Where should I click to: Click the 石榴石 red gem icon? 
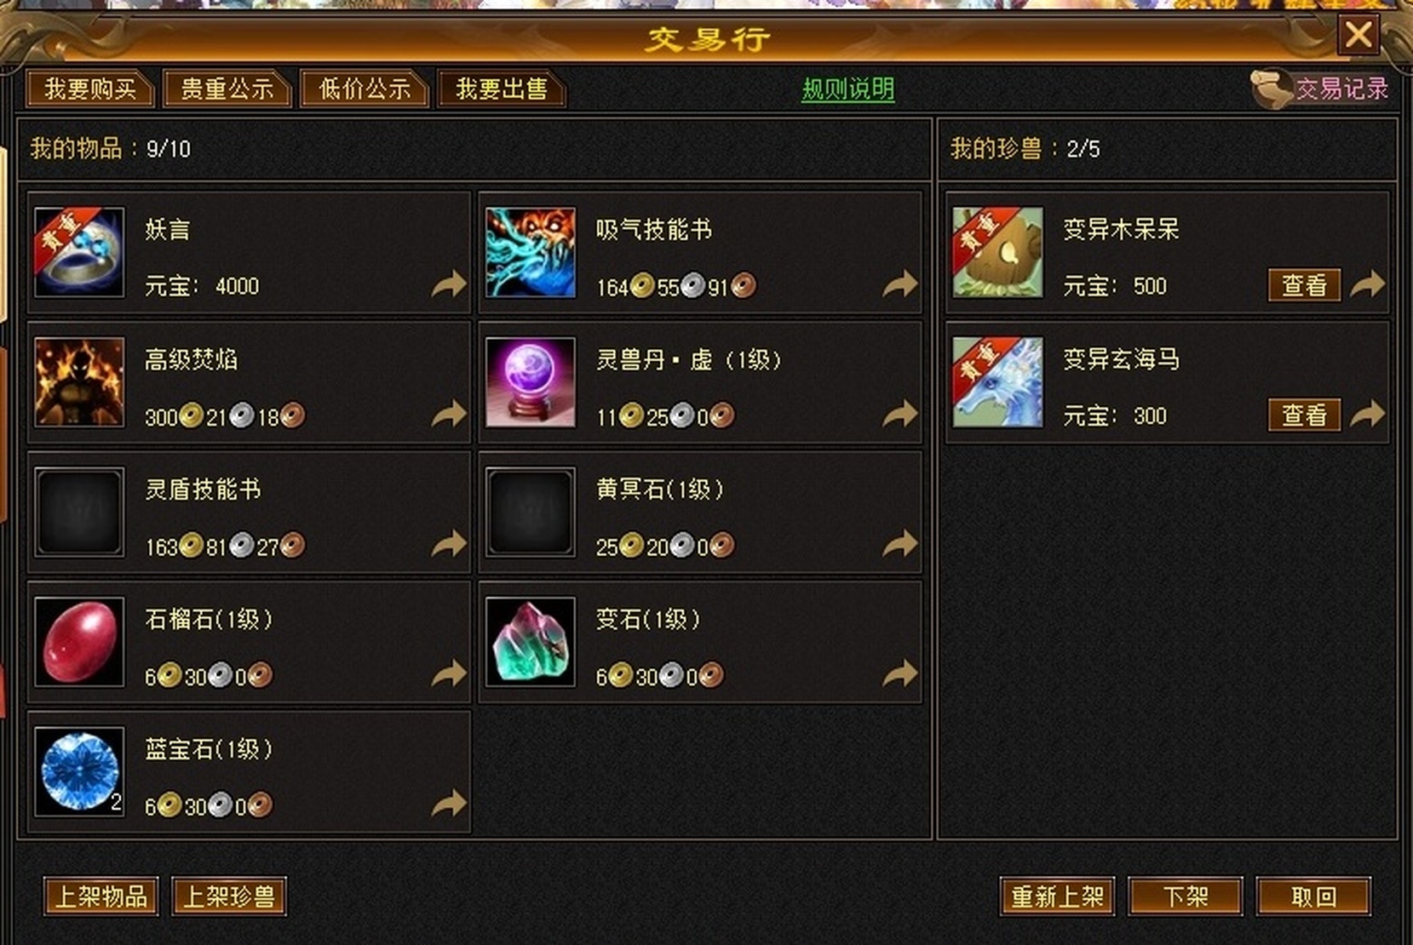pos(79,642)
